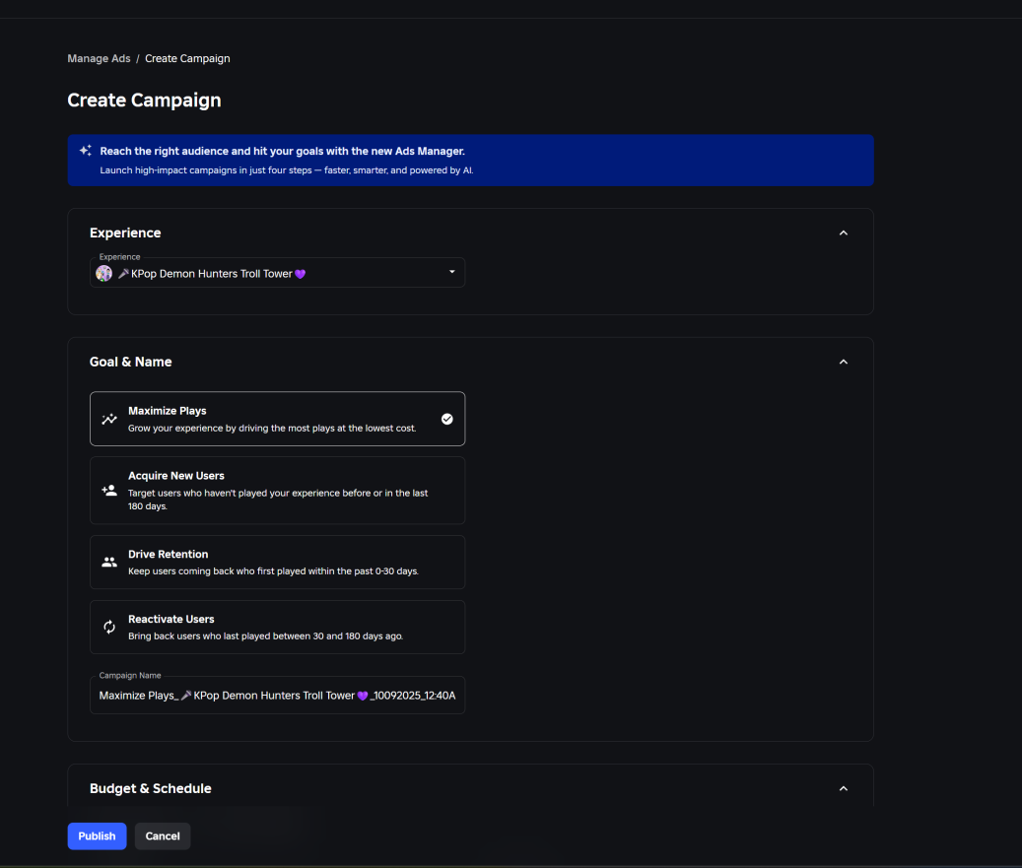Click the purple heart emoji in the experience name

click(301, 272)
